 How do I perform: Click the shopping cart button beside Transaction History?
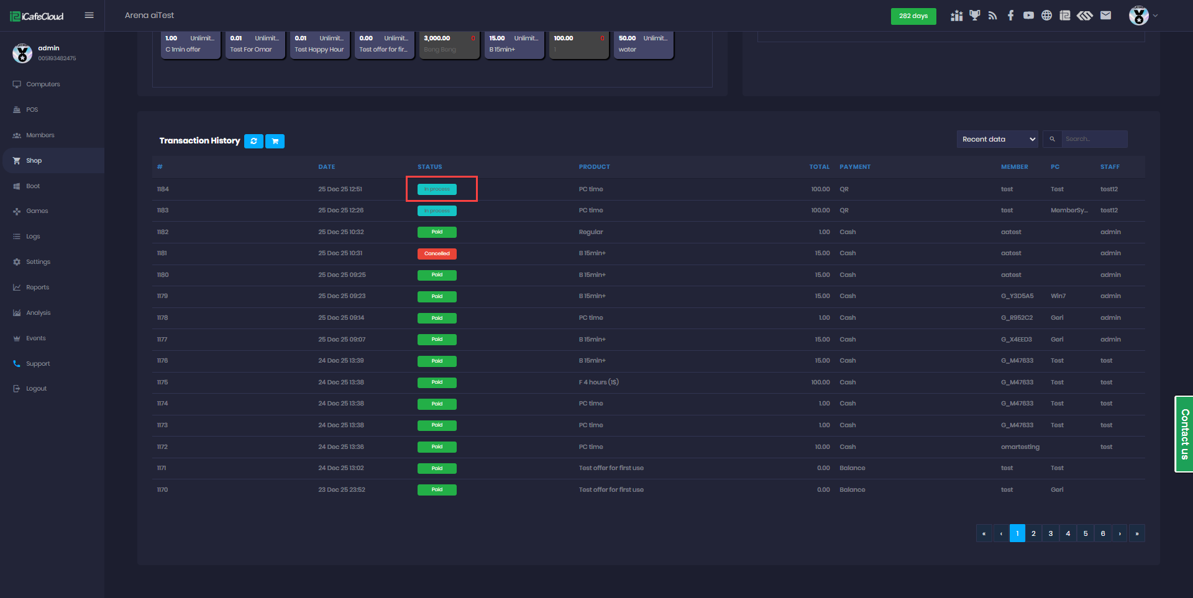(x=275, y=141)
